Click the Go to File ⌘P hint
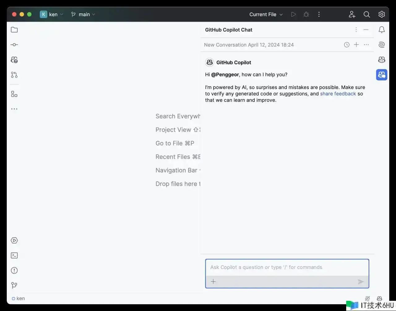This screenshot has width=396, height=311. [x=175, y=143]
